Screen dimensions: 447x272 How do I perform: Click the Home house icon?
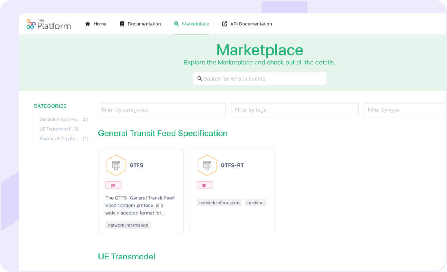click(x=88, y=24)
